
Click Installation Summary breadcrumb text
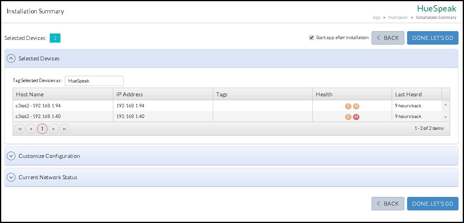pos(436,17)
